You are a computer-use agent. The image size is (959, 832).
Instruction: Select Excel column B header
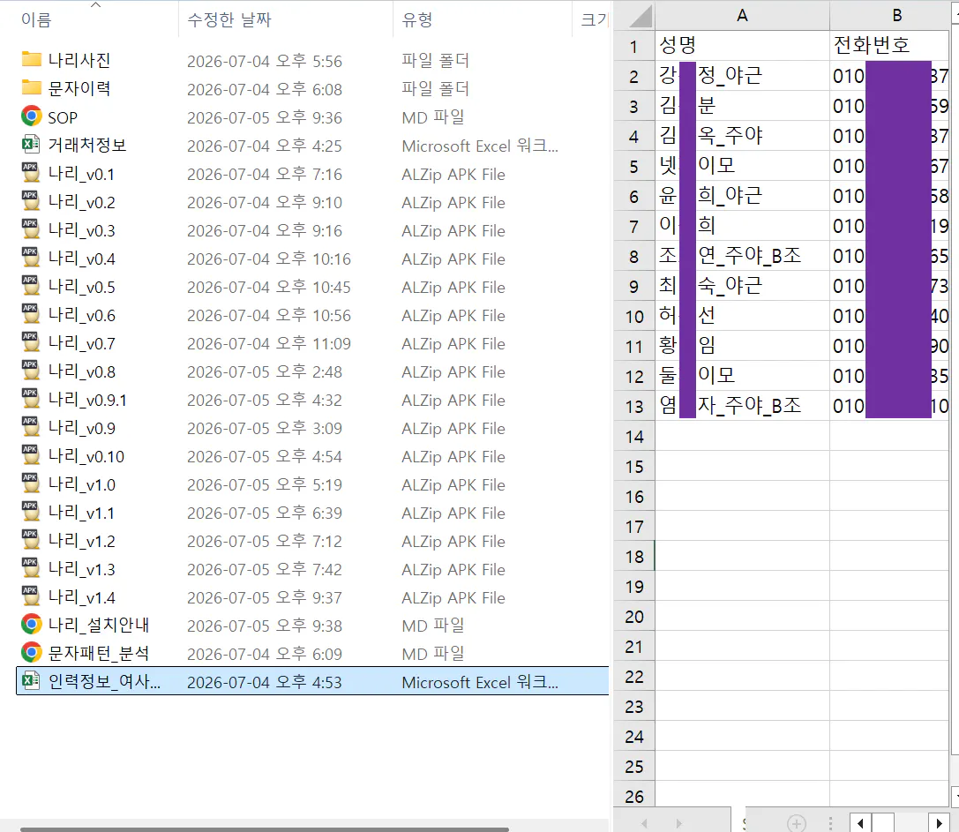point(890,15)
